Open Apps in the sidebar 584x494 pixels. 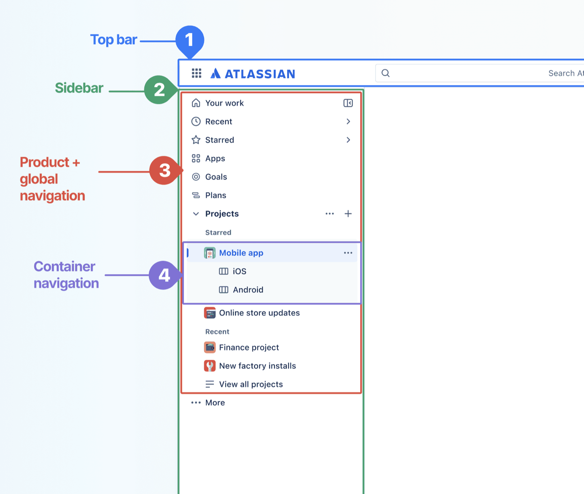(x=215, y=158)
